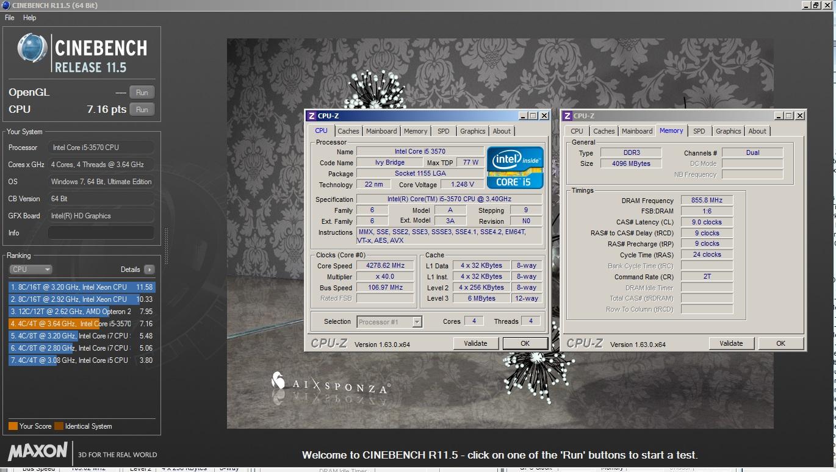Open the Help menu in Cinebench
The width and height of the screenshot is (836, 472).
tap(29, 18)
